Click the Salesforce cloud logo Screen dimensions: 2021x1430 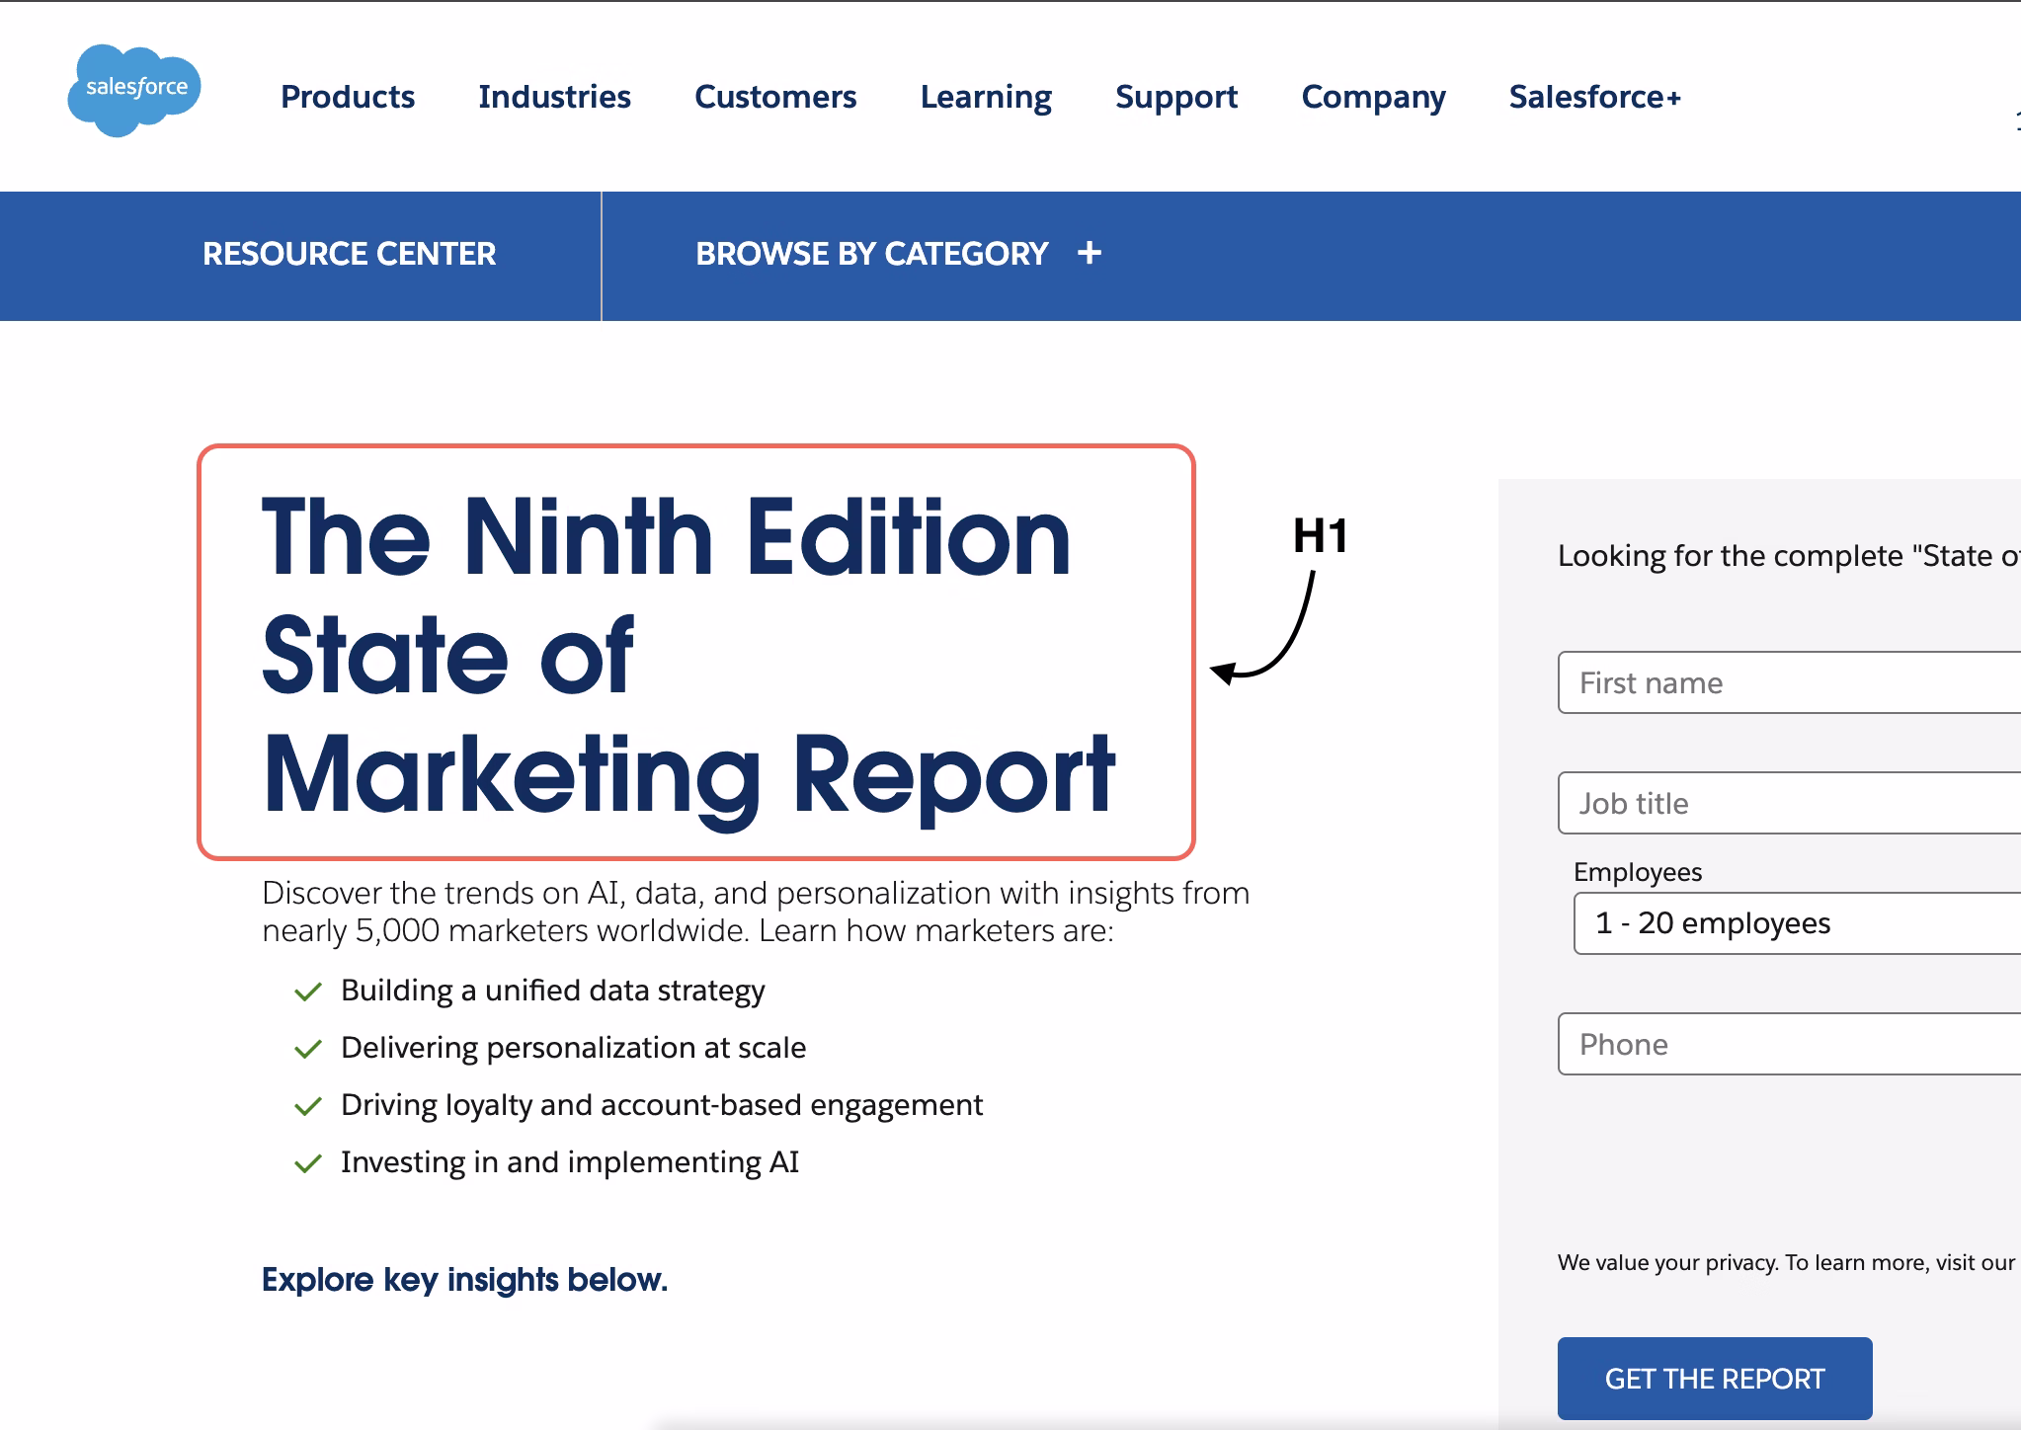pyautogui.click(x=134, y=90)
